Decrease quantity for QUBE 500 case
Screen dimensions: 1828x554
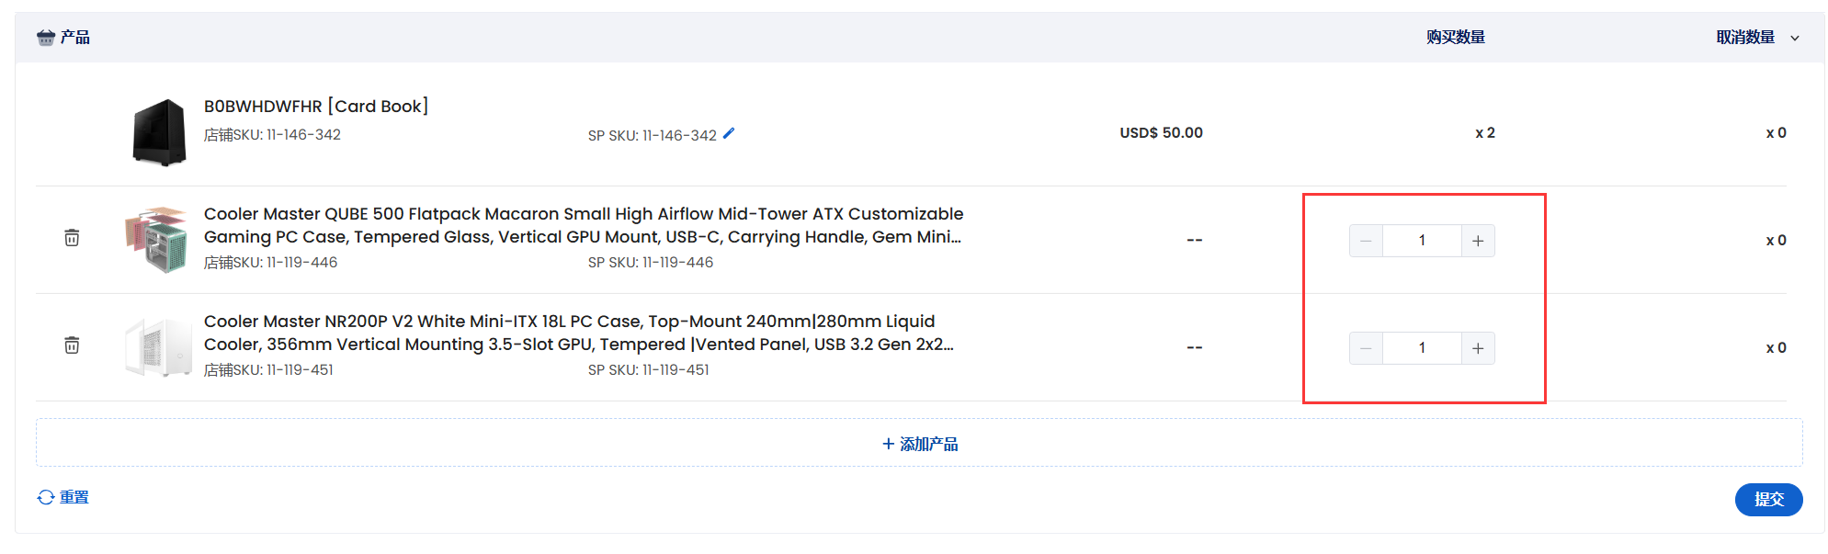pyautogui.click(x=1366, y=241)
